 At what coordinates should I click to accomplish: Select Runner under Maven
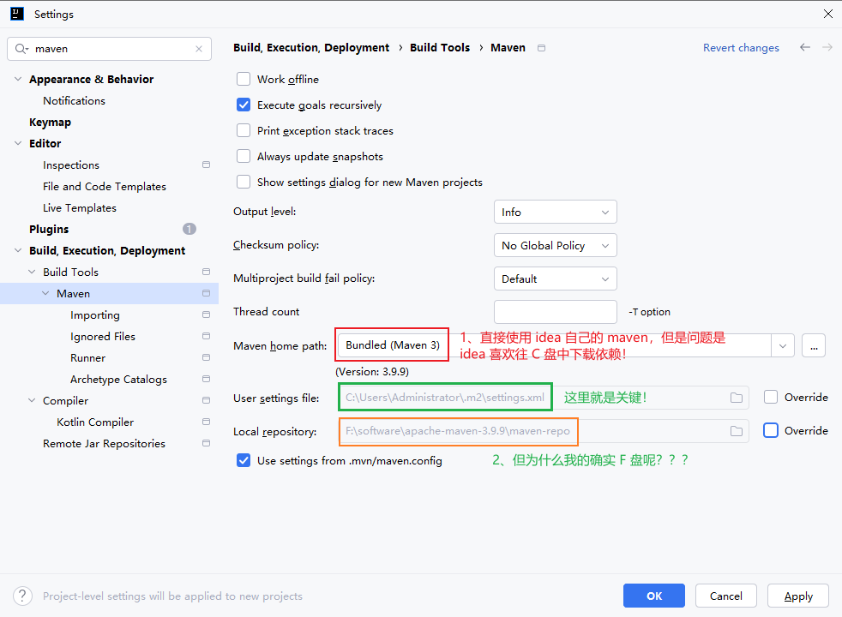pyautogui.click(x=87, y=358)
